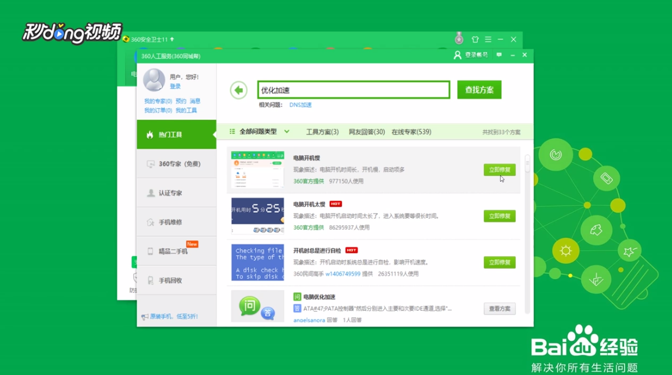Click the 开机时总是进行自检 title
672x375 pixels.
click(x=317, y=251)
